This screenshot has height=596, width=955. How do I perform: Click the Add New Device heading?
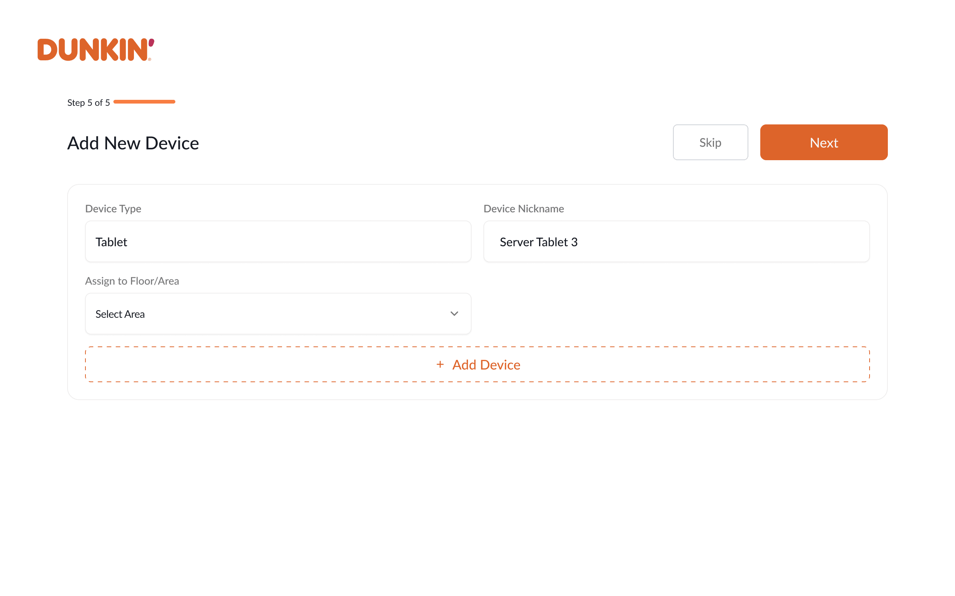pyautogui.click(x=133, y=143)
